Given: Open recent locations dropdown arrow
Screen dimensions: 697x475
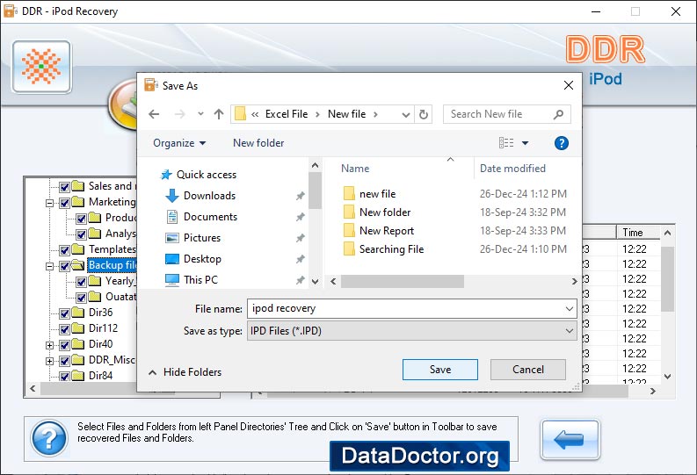Looking at the screenshot, I should [x=200, y=113].
